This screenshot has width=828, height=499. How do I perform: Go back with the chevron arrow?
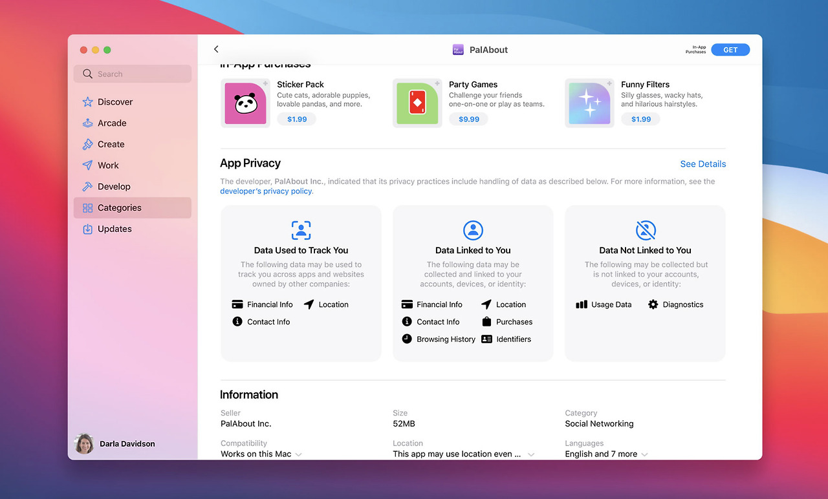tap(216, 49)
